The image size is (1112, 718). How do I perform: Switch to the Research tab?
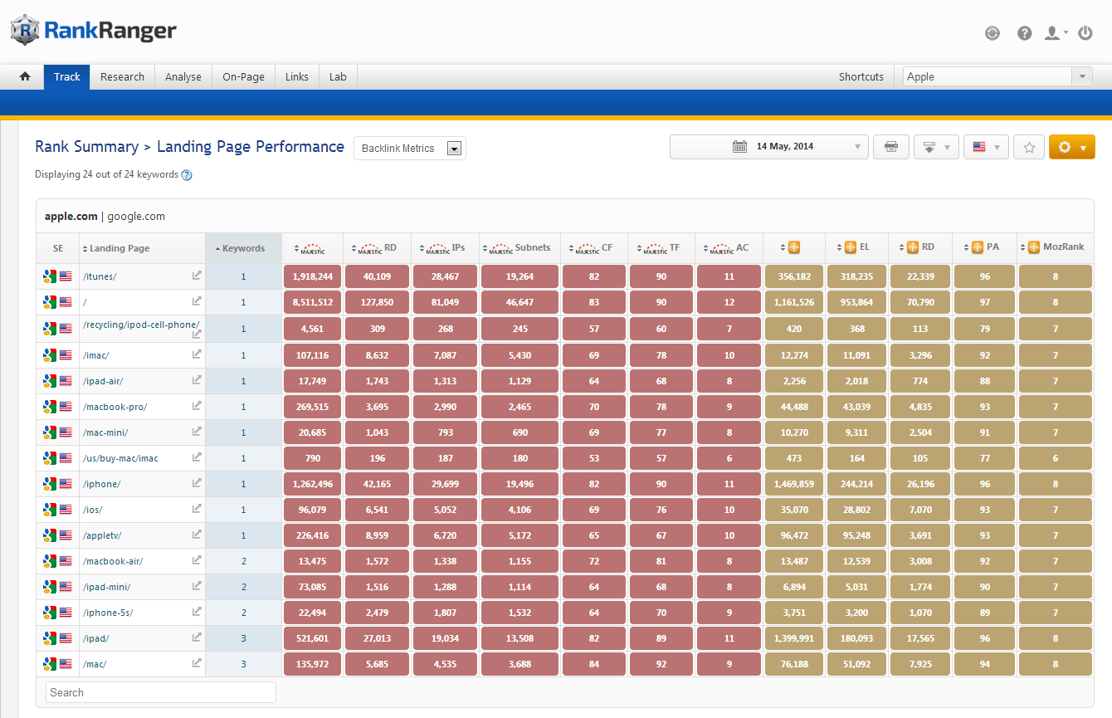coord(122,76)
